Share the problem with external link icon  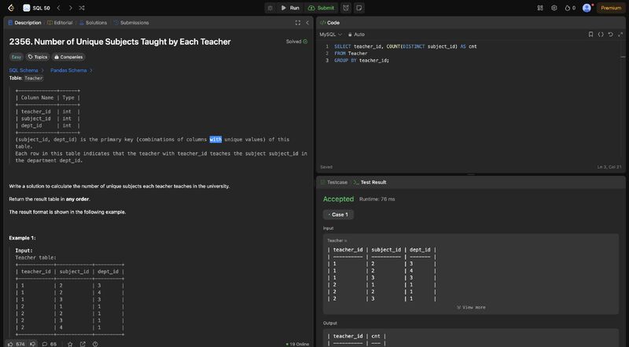(x=83, y=344)
